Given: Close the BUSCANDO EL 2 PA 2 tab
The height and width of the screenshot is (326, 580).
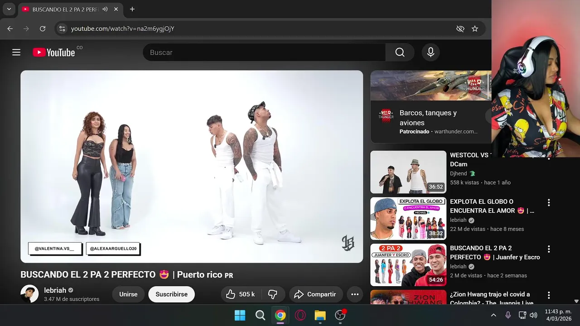Looking at the screenshot, I should (116, 9).
